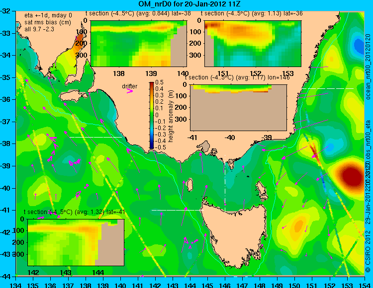373x288 pixels.
Task: Click the "ocean_nrt00_20120120" side label
Action: [x=368, y=67]
